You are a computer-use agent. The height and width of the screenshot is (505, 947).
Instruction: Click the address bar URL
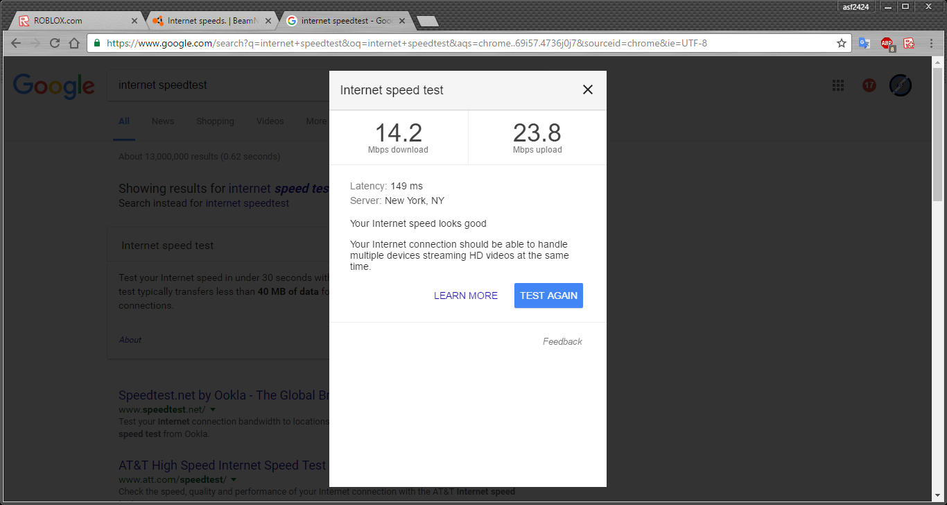click(x=407, y=43)
